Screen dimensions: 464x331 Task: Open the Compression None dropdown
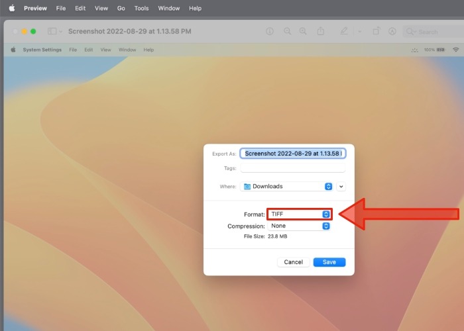[299, 226]
